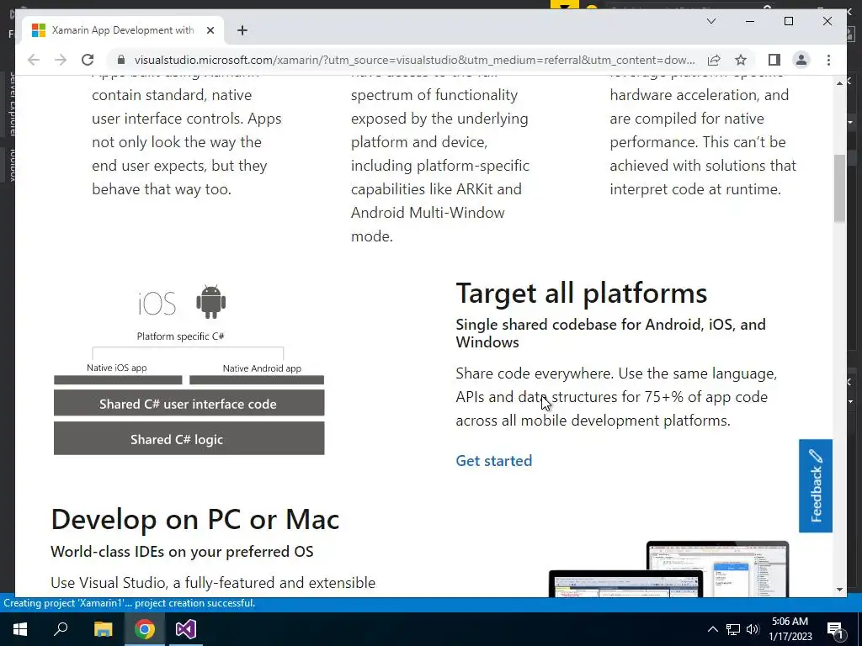Show hidden system tray icons
The width and height of the screenshot is (862, 646).
[x=712, y=629]
